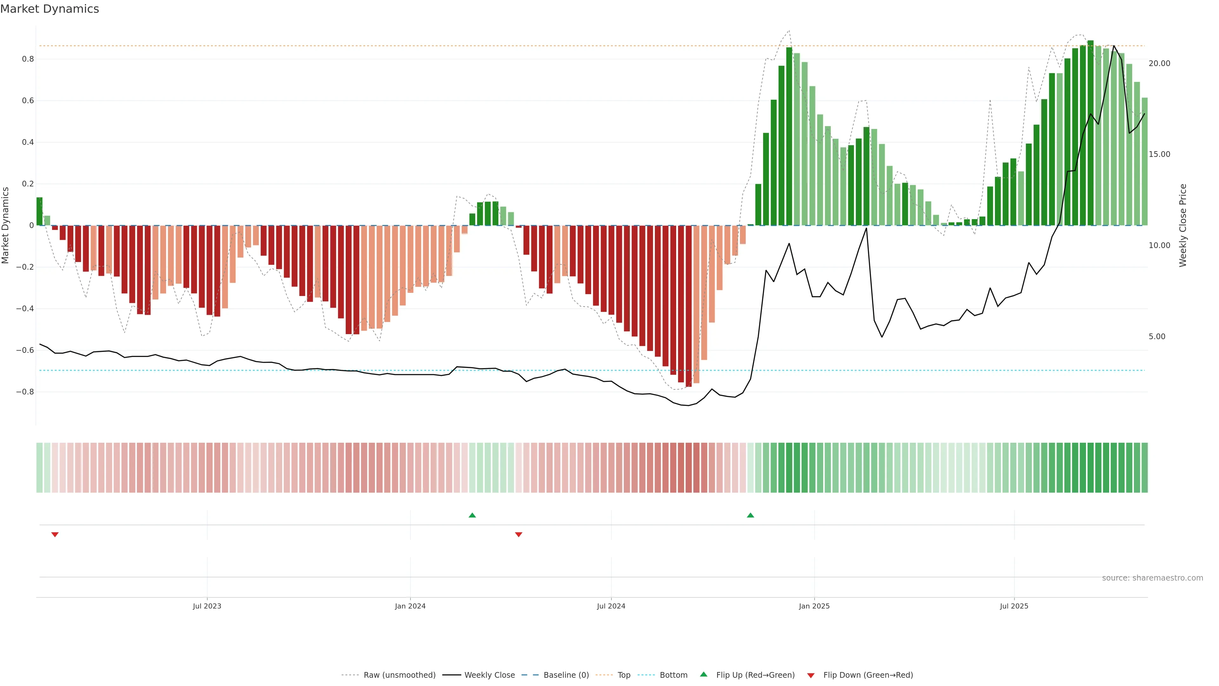Click the red flip-down marker after Jan 2024
Image resolution: width=1219 pixels, height=686 pixels.
[519, 535]
